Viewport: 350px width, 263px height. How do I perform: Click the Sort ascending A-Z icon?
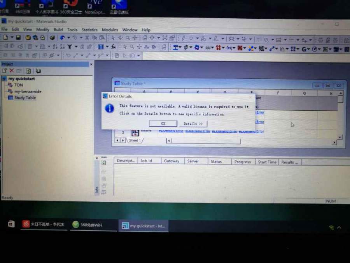(55, 46)
